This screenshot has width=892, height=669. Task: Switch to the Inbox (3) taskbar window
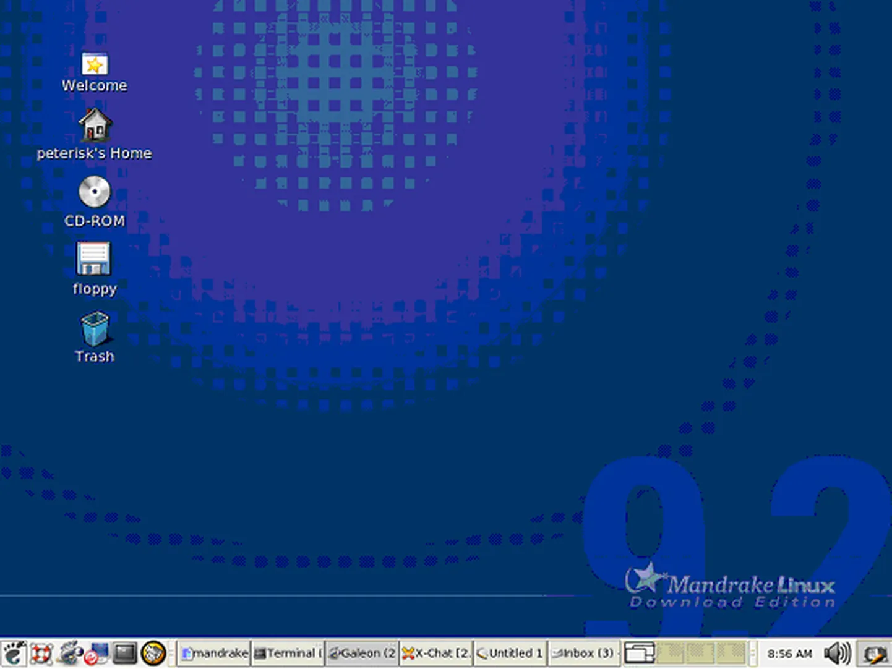click(x=584, y=654)
